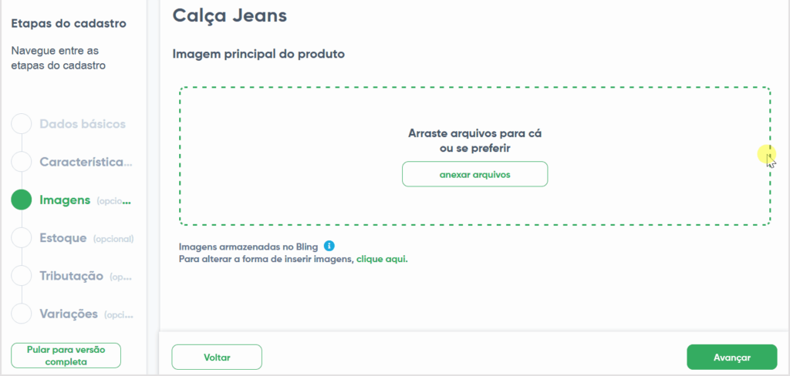Go to the Dados básicos step label
The width and height of the screenshot is (790, 376).
(x=83, y=124)
